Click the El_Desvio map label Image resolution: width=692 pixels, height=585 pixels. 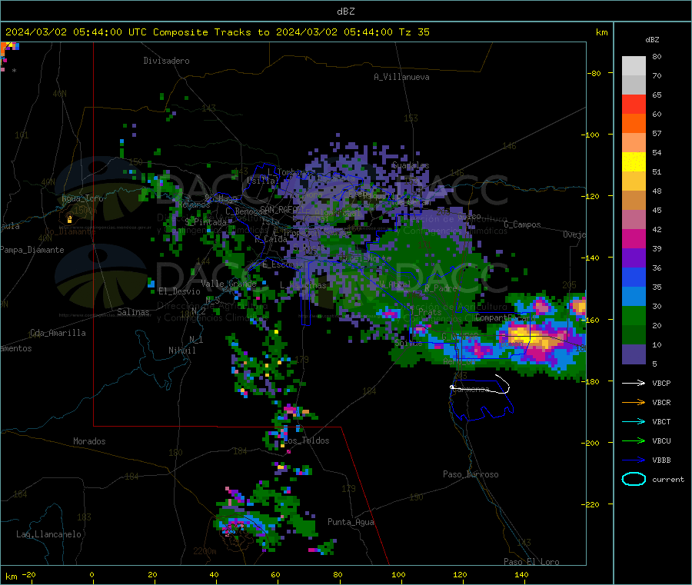coord(179,291)
